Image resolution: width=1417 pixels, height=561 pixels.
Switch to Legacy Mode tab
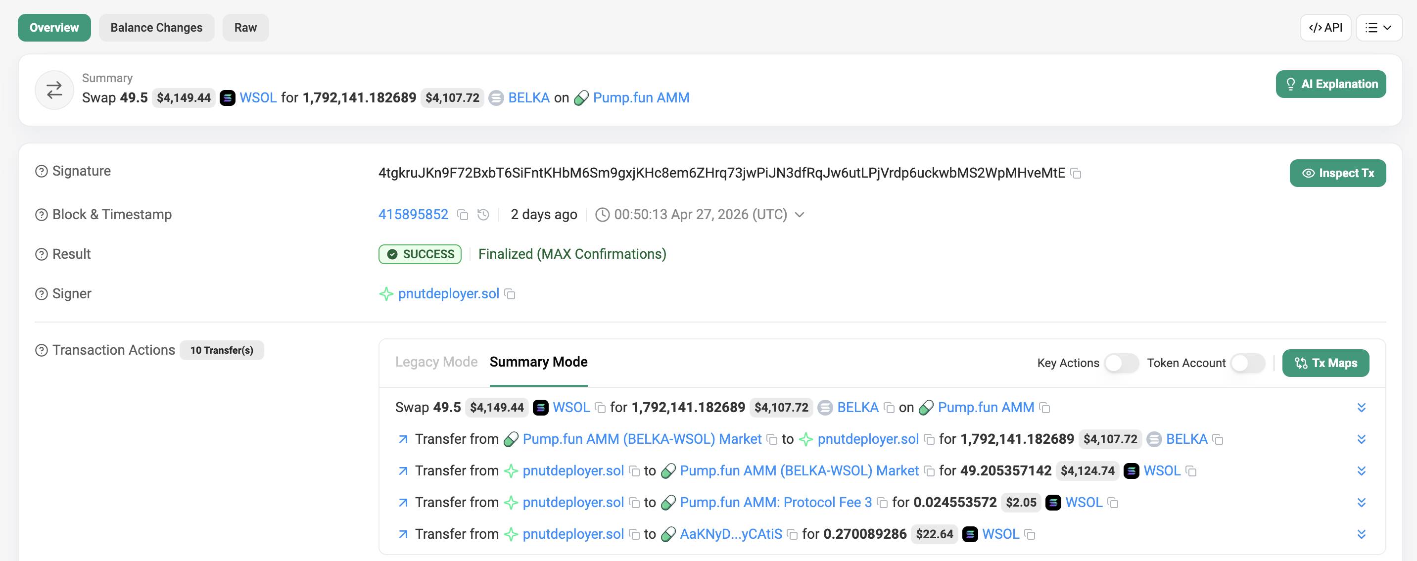pyautogui.click(x=436, y=362)
